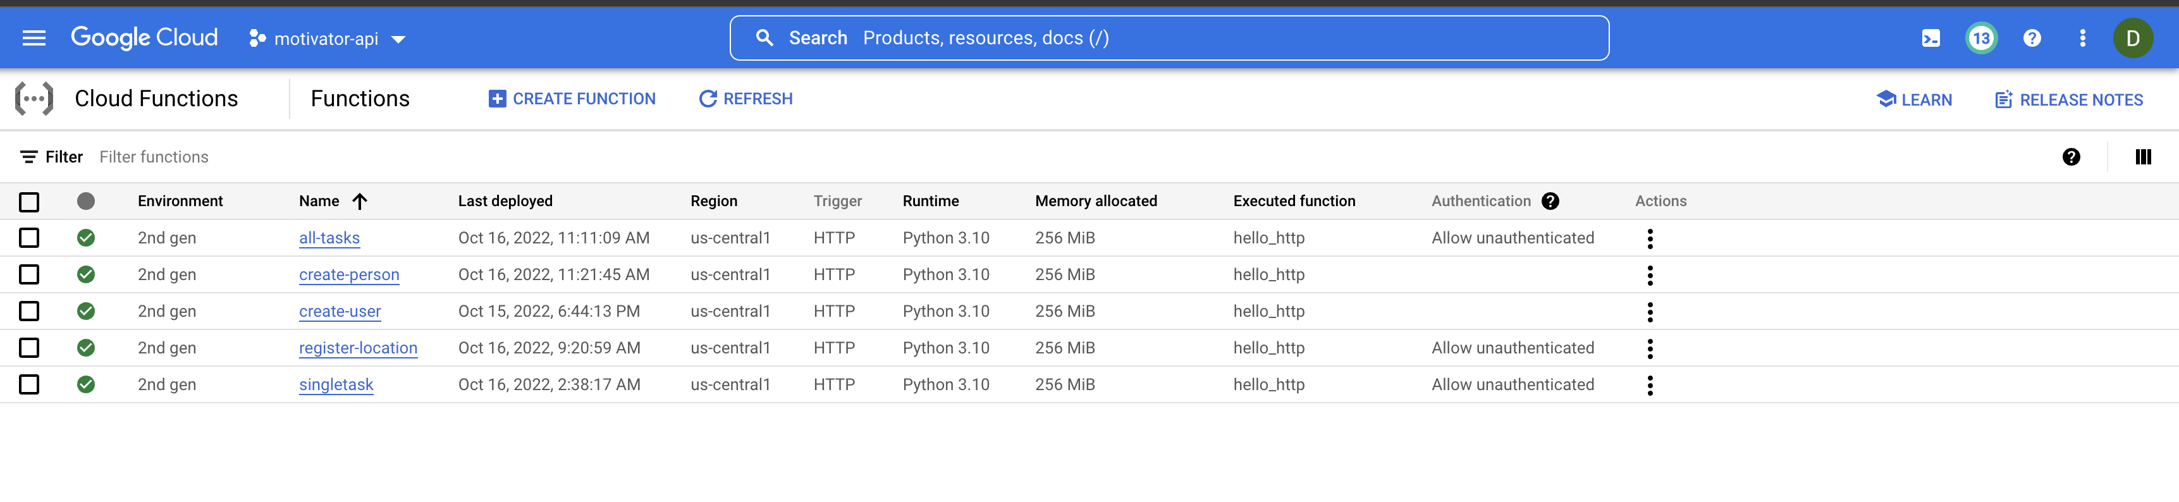This screenshot has height=502, width=2179.
Task: Focus the Filter functions input field
Action: click(x=338, y=157)
